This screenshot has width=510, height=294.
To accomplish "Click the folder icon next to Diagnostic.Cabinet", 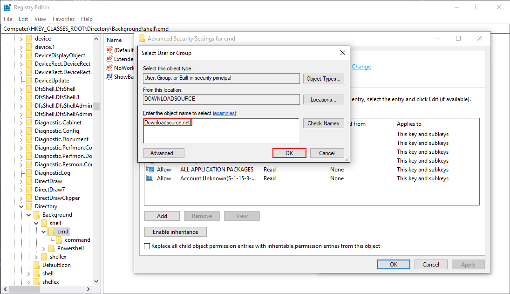I will (x=29, y=122).
